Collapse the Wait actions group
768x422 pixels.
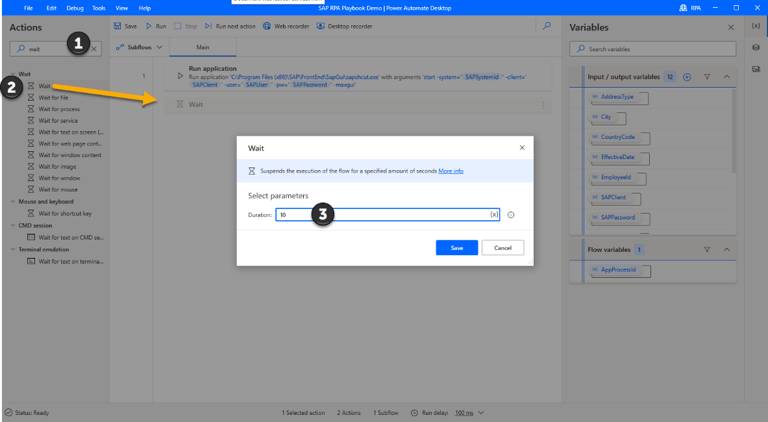[x=13, y=74]
